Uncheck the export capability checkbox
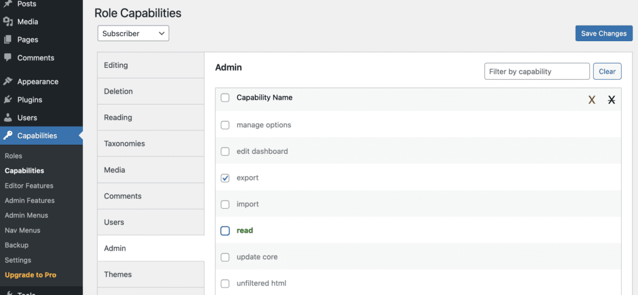This screenshot has height=295, width=638. click(x=225, y=178)
